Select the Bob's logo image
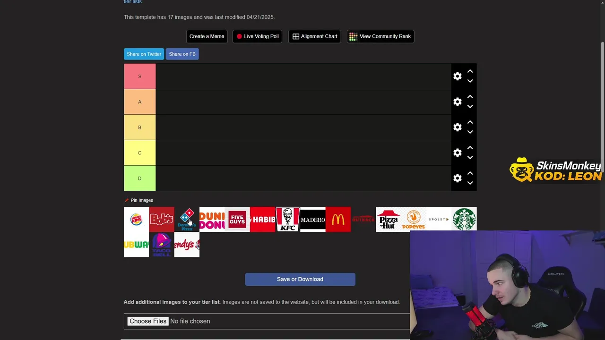Screen dimensions: 605x340 point(162,220)
